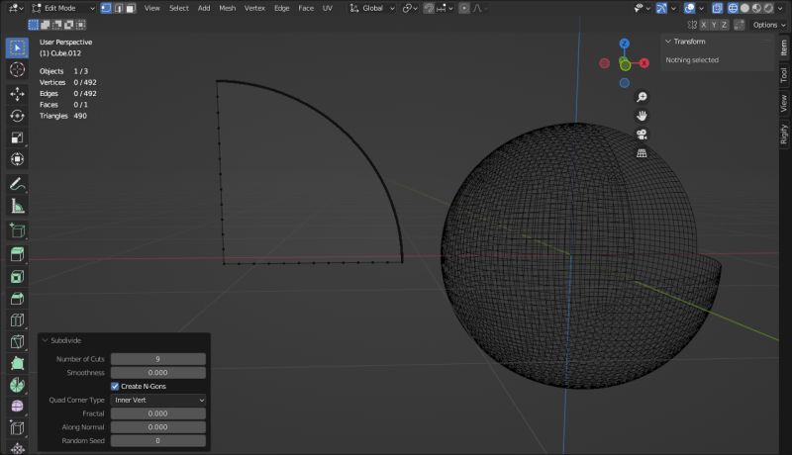
Task: Switch to wireframe viewport shading
Action: [733, 8]
